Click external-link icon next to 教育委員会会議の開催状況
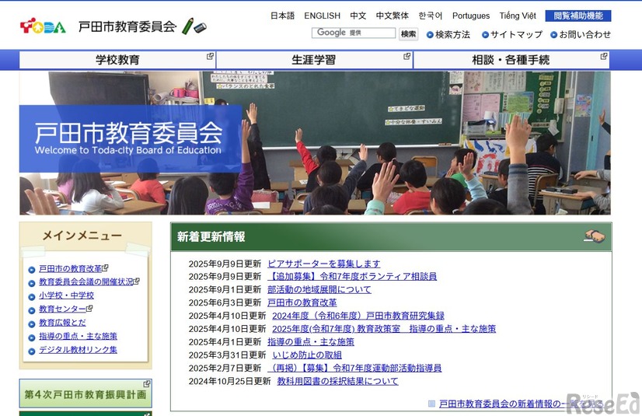The image size is (642, 416). click(137, 281)
